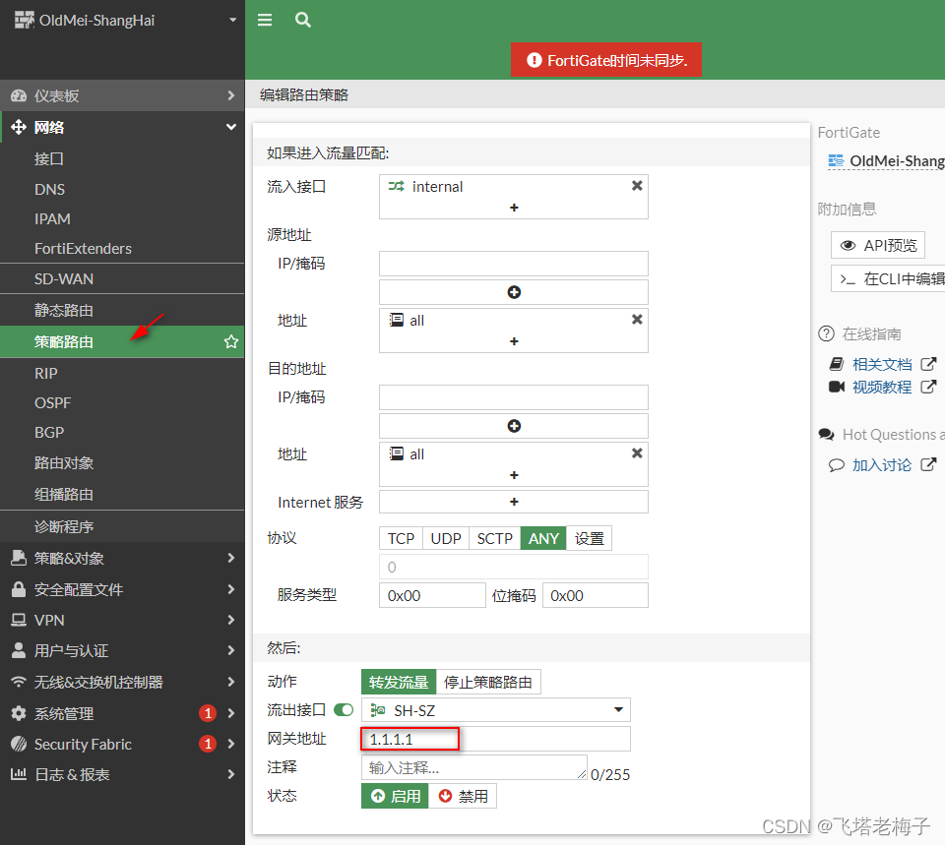The width and height of the screenshot is (945, 845).
Task: Remove all from source 地址
Action: point(637,319)
